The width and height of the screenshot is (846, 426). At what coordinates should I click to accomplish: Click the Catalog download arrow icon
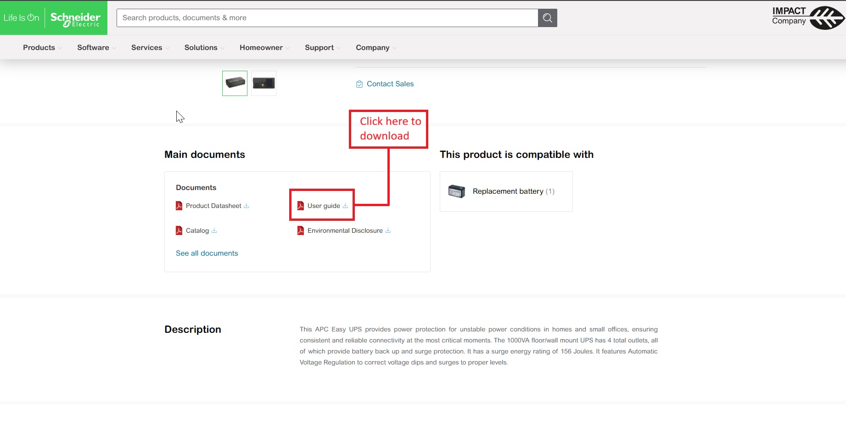point(214,230)
